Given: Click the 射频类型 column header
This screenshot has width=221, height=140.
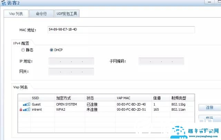Looking at the screenshot, I should pyautogui.click(x=182, y=98).
